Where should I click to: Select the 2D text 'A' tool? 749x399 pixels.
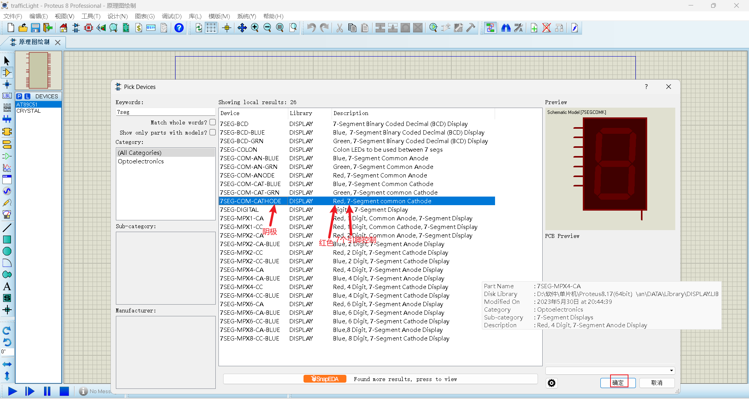(7, 286)
